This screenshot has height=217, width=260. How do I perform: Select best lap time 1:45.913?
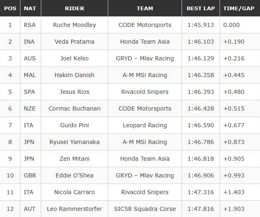(200, 25)
